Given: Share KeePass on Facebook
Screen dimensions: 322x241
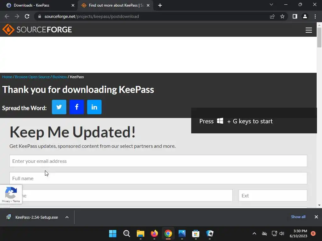Looking at the screenshot, I should [77, 107].
